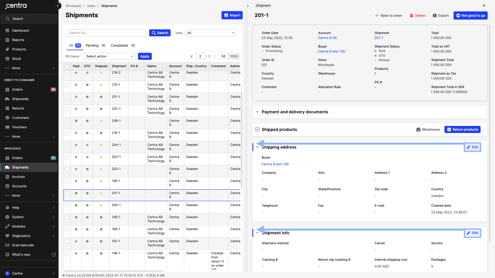Show 1000 items per page
The image size is (495, 278).
point(234,56)
